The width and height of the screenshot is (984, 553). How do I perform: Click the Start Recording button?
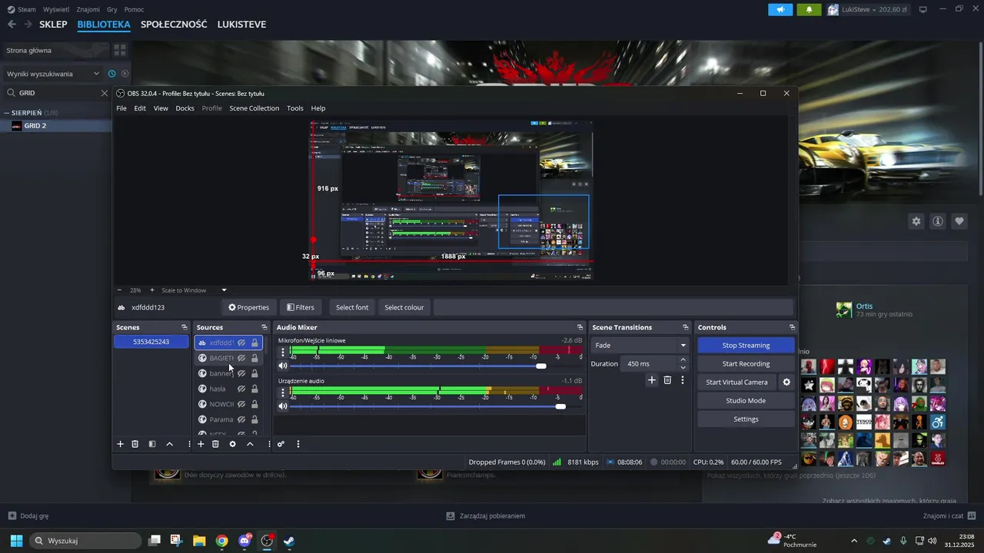pos(746,364)
